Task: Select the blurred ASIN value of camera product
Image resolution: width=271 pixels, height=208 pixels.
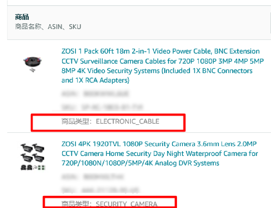Action: coord(103,177)
